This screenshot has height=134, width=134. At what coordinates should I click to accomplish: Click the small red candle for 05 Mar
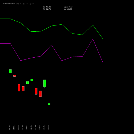[x=15, y=76]
